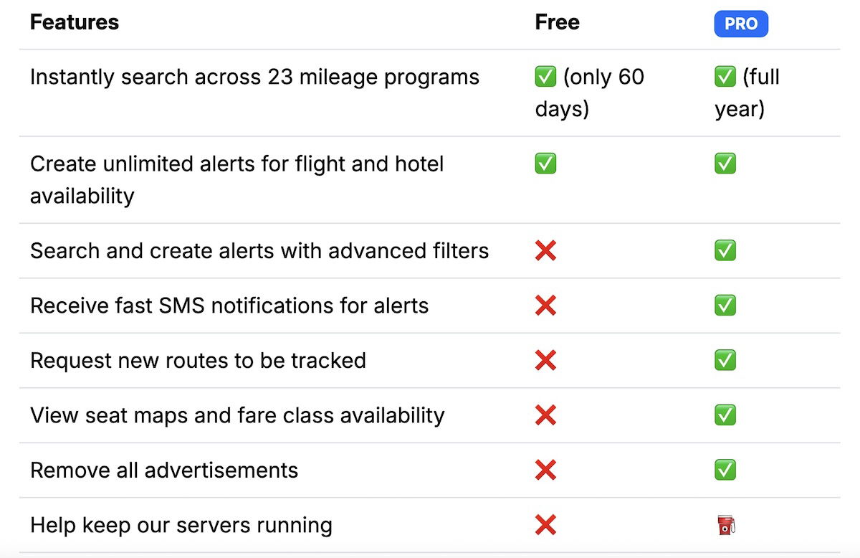Click Free checkmark for unlimited alerts row
Screen dimensions: 860x558
pos(545,164)
